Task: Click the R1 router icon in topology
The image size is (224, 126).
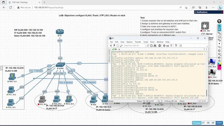Action: tap(60, 32)
